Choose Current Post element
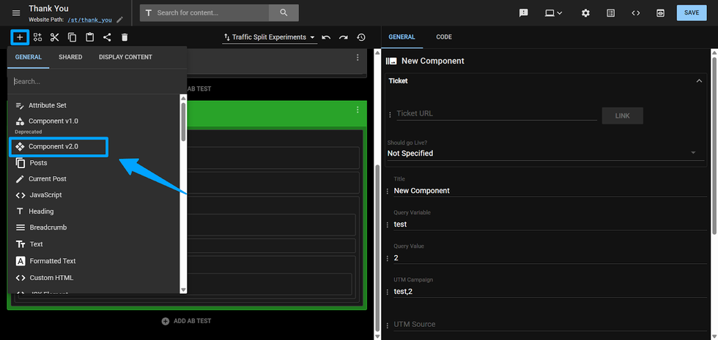The width and height of the screenshot is (718, 340). click(94, 178)
